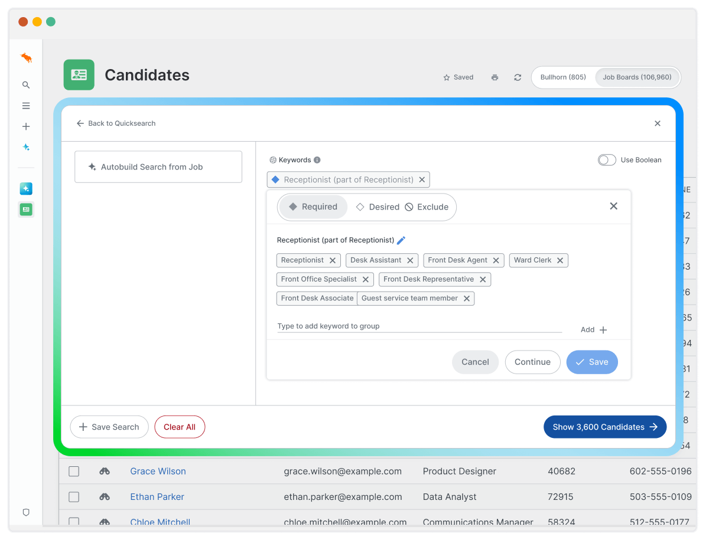Open Ethan Parker candidate link
The image size is (709, 543).
(x=157, y=497)
